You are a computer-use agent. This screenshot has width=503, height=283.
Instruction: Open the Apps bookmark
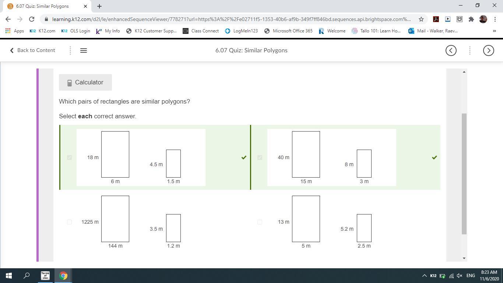click(15, 31)
